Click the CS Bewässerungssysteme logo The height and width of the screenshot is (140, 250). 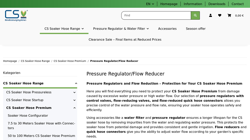pos(16,16)
